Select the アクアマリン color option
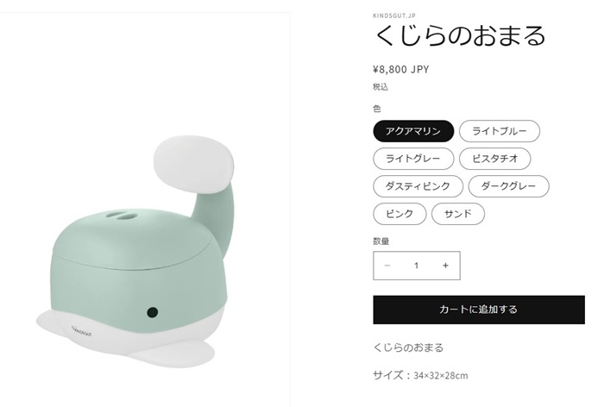The width and height of the screenshot is (604, 407). pos(413,131)
